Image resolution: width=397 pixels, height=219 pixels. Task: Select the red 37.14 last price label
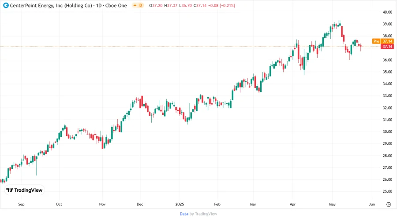[x=387, y=47]
